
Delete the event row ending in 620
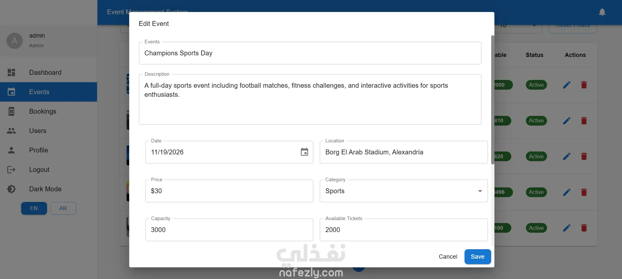[584, 157]
